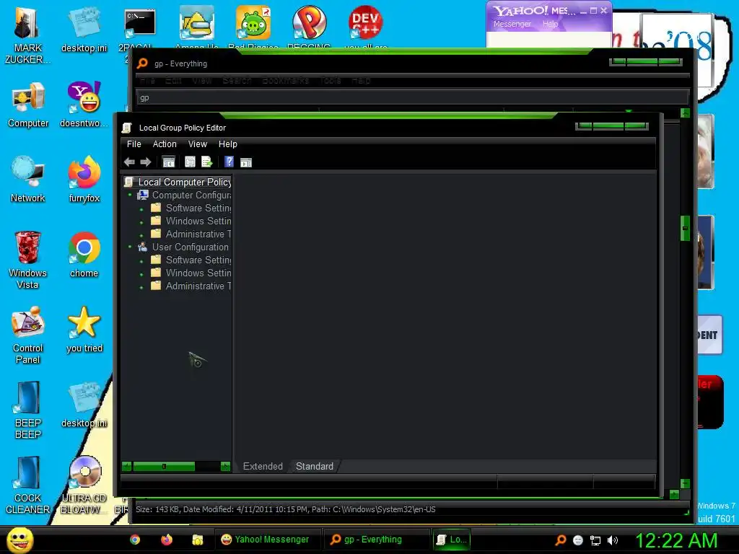739x554 pixels.
Task: Open the Help menu in Yahoo! Messenger
Action: tap(550, 24)
